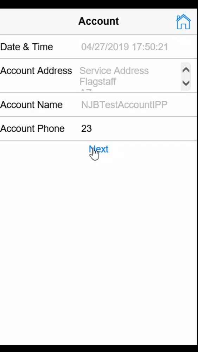Click the Date & Time label
Screen dimensions: 198x352
point(27,47)
